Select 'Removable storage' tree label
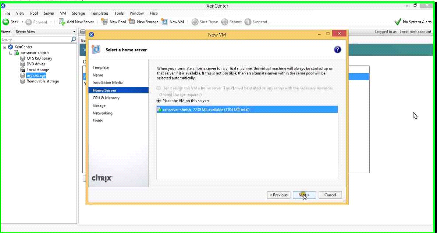Screen dimensions: 437x233 click(x=43, y=81)
